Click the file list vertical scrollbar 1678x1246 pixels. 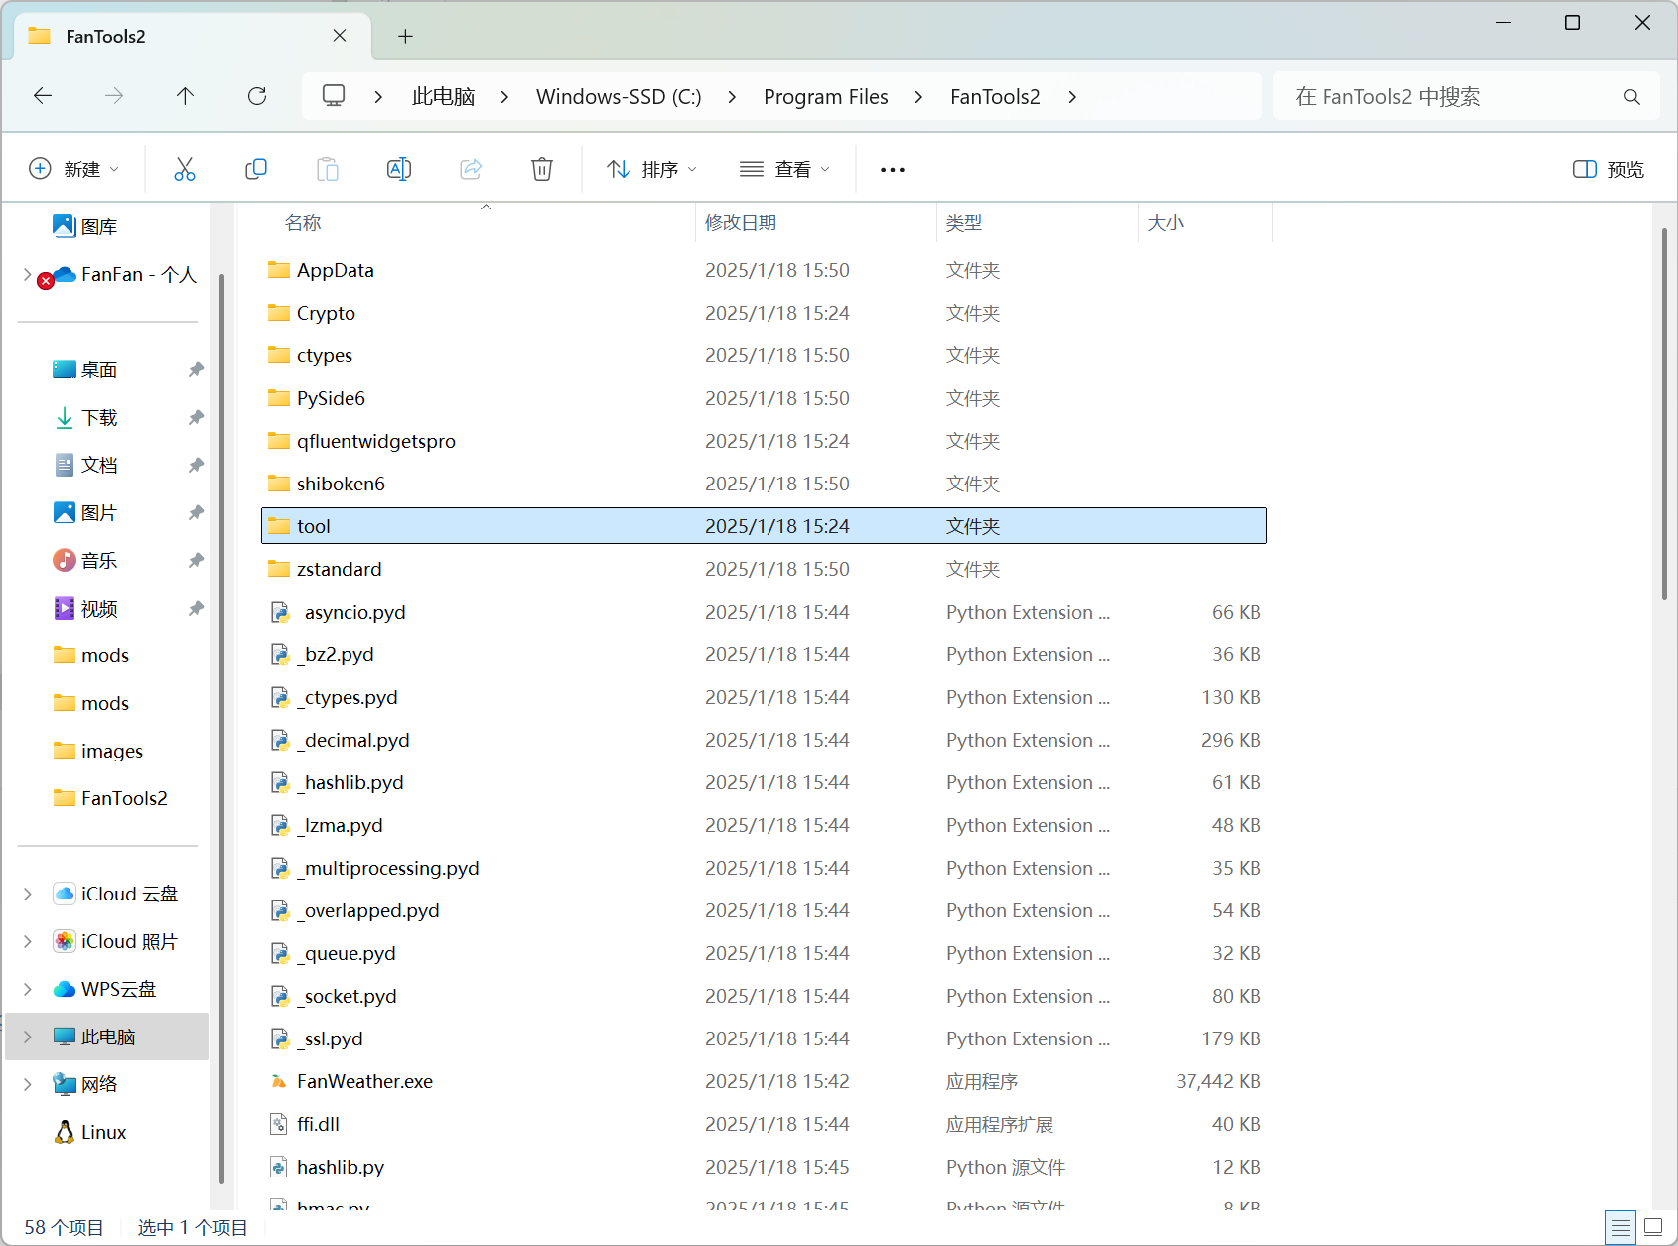pyautogui.click(x=1664, y=413)
